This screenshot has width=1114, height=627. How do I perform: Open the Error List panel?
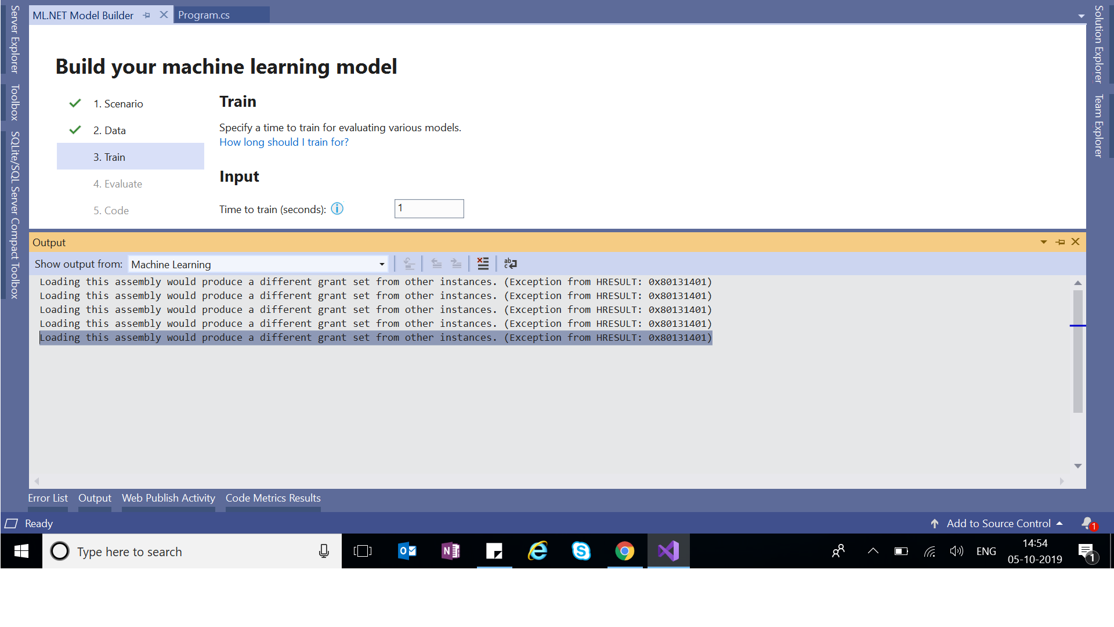click(x=48, y=498)
